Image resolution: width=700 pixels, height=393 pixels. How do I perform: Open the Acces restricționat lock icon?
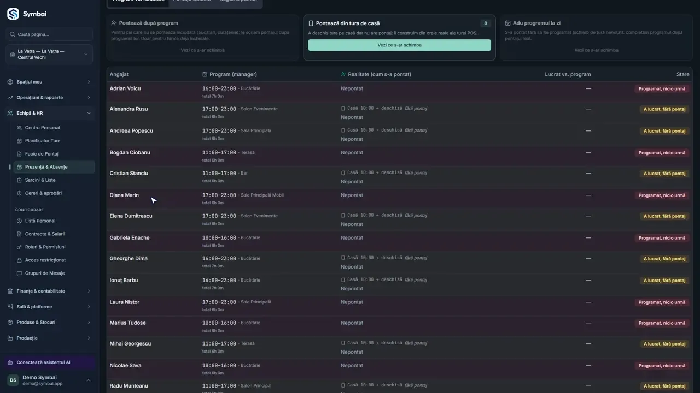[x=20, y=260]
